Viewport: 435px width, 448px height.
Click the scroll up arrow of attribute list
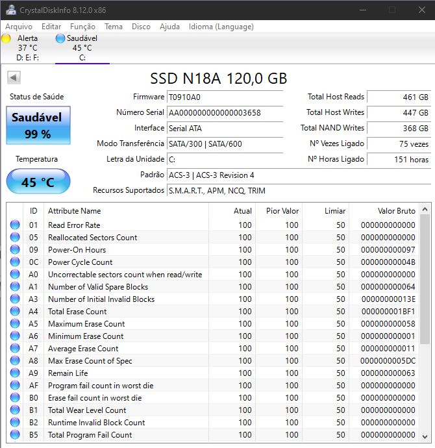click(425, 210)
